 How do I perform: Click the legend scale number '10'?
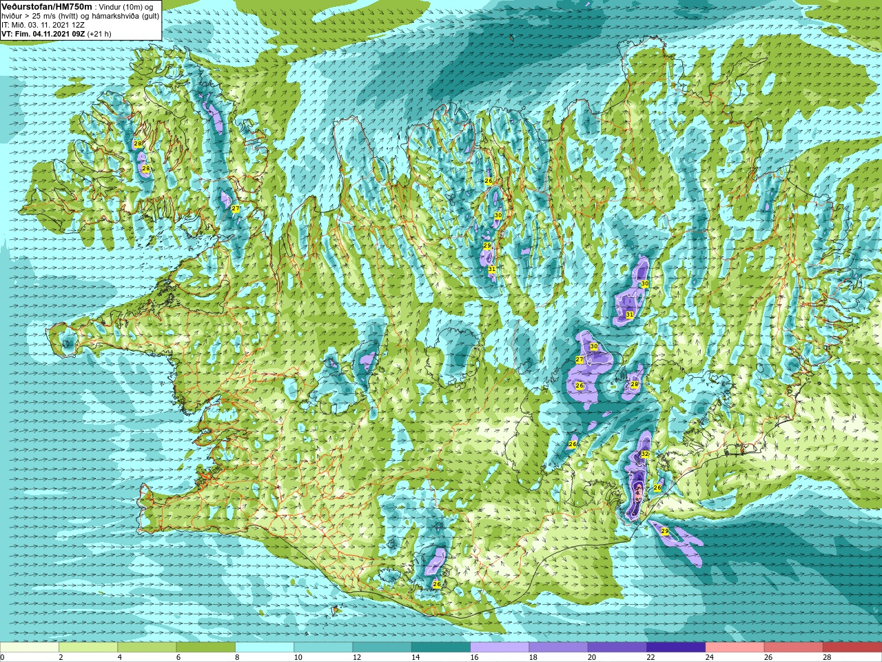[298, 657]
